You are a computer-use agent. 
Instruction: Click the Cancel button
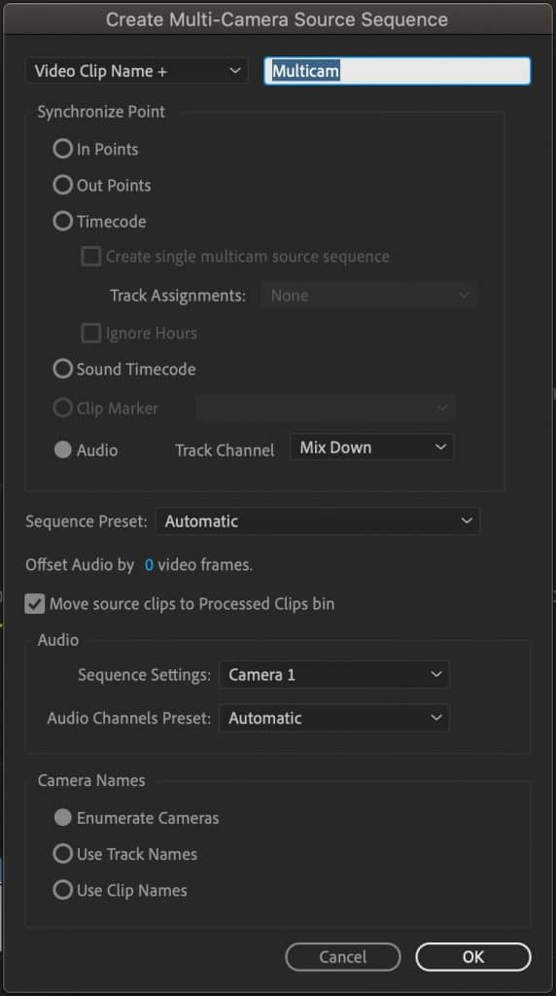click(x=343, y=957)
